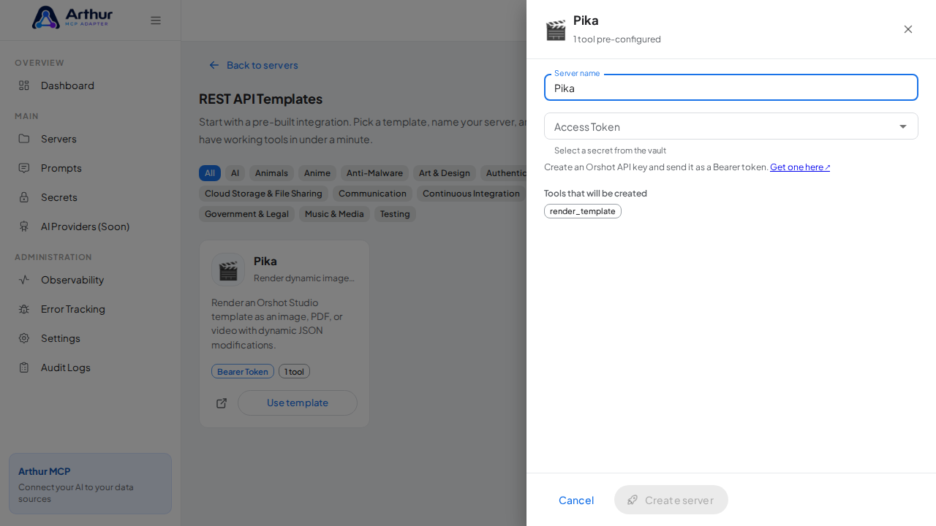Click the Servers folder icon

point(24,139)
